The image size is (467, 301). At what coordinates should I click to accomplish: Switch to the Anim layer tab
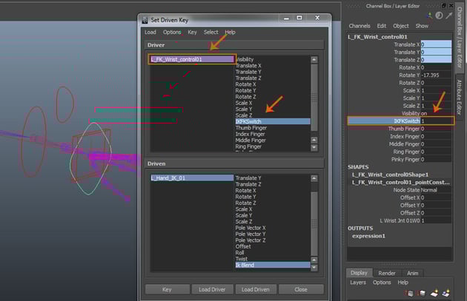[412, 273]
